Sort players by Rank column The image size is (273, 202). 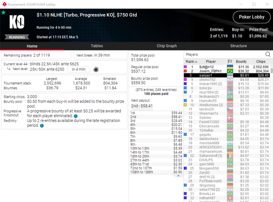click(191, 62)
